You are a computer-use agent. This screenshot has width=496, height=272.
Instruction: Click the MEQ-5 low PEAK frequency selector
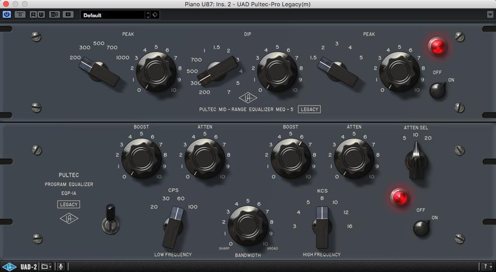pos(99,72)
